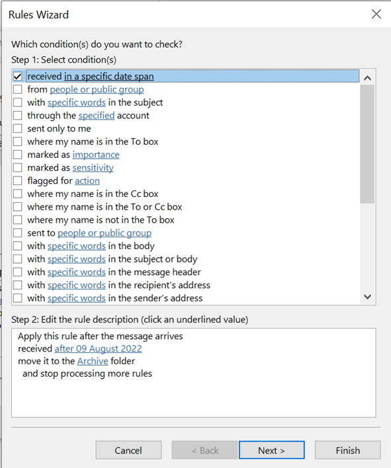
Task: Click the Finish button
Action: point(348,450)
